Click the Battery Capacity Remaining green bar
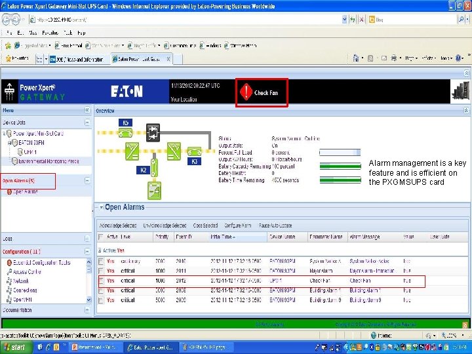472x354 pixels. [340, 166]
